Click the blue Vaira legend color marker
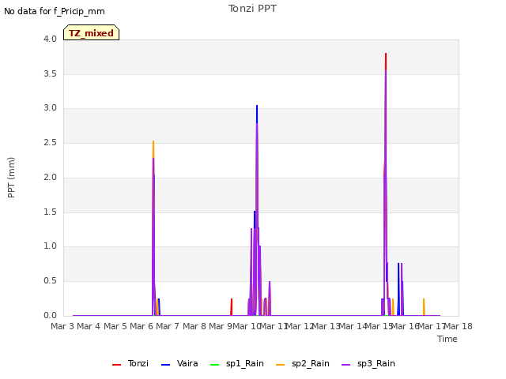 click(165, 365)
